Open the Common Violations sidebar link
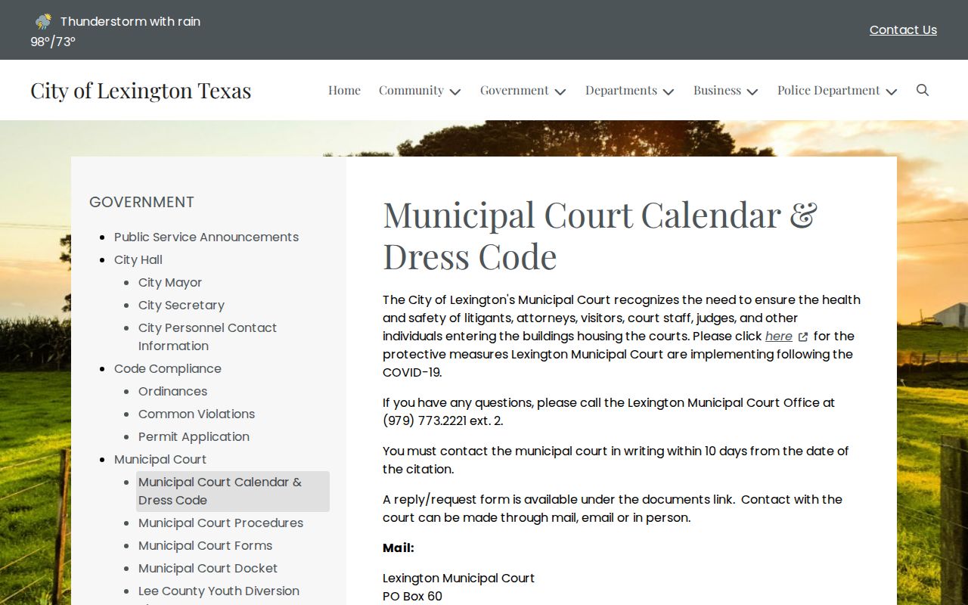Viewport: 968px width, 605px height. [197, 414]
